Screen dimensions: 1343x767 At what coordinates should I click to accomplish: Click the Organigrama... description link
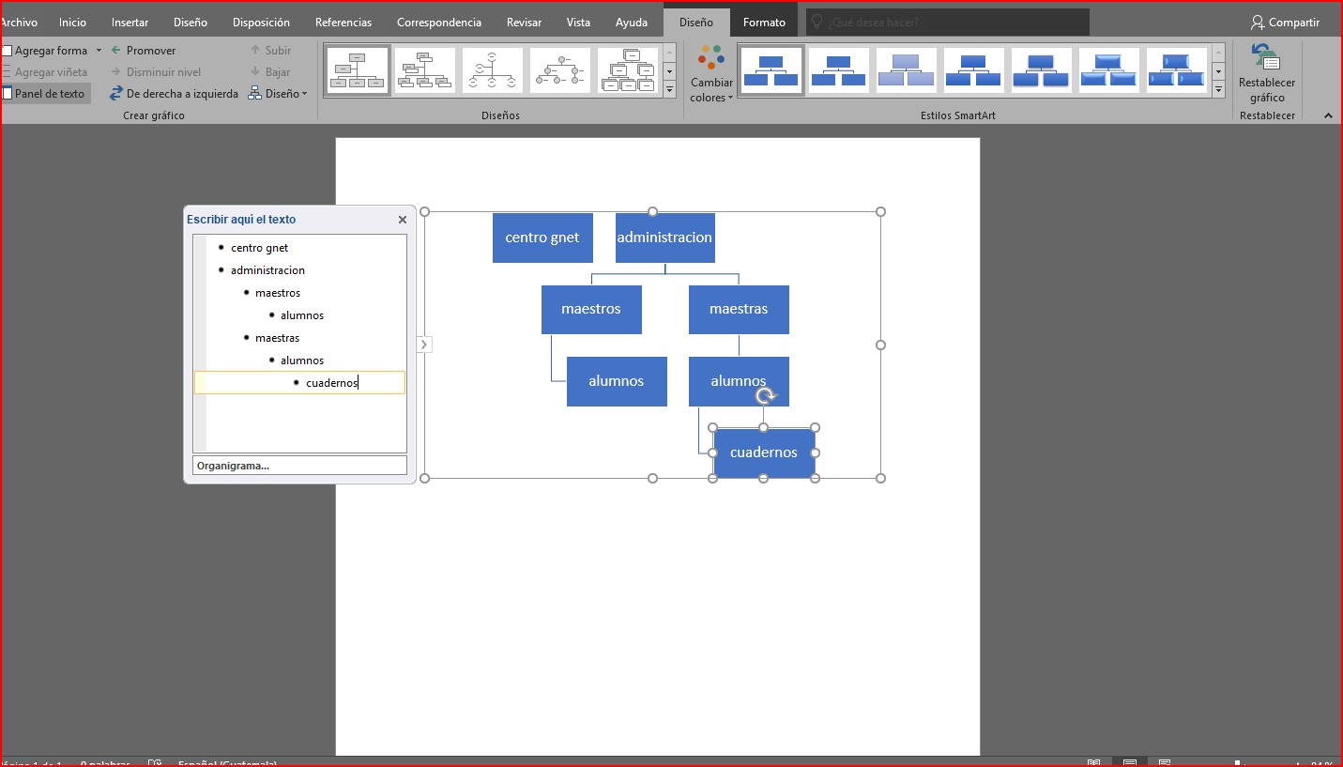pyautogui.click(x=234, y=466)
